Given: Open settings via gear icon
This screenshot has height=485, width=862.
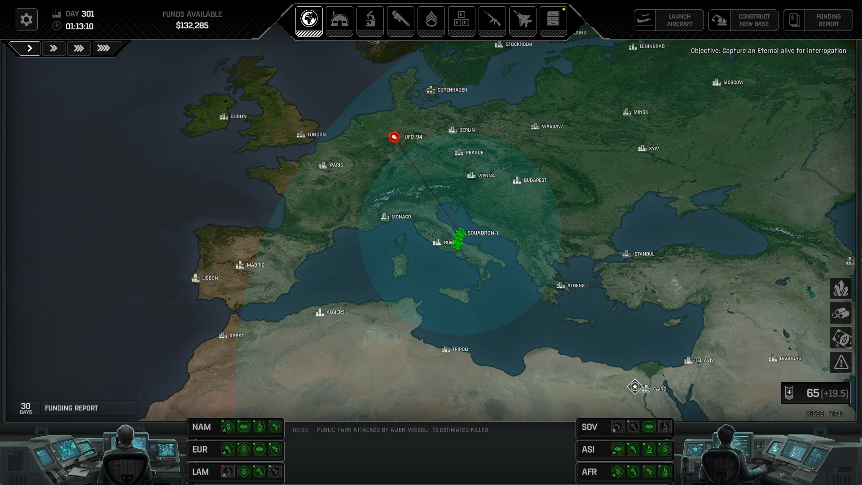Looking at the screenshot, I should [26, 19].
